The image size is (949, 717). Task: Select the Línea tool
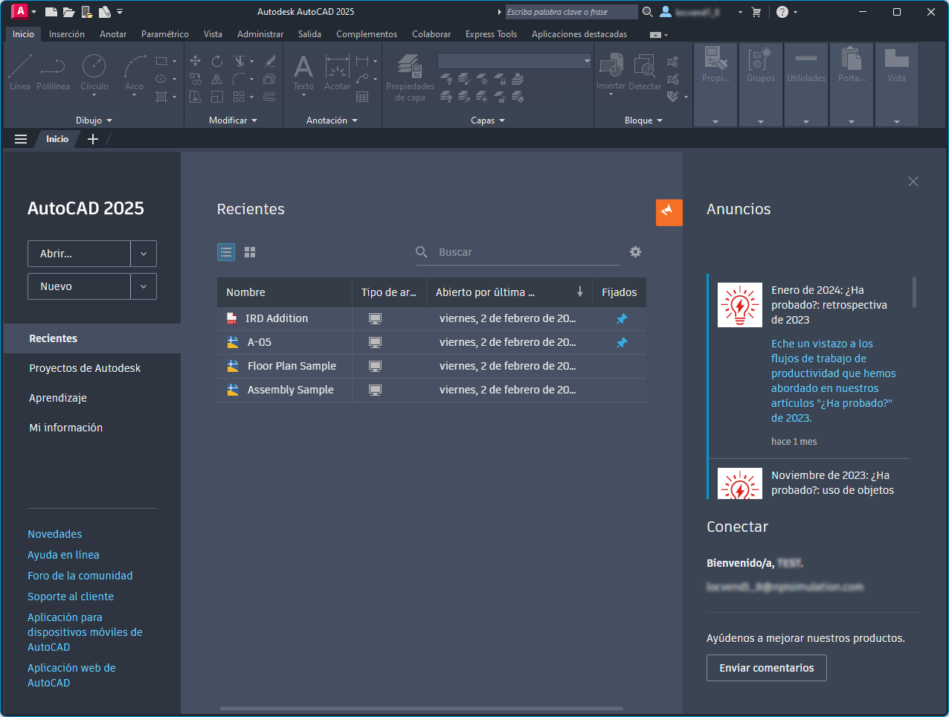[x=20, y=72]
